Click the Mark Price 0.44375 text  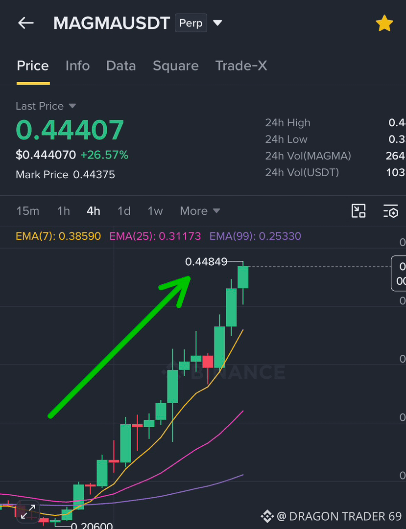pyautogui.click(x=65, y=174)
